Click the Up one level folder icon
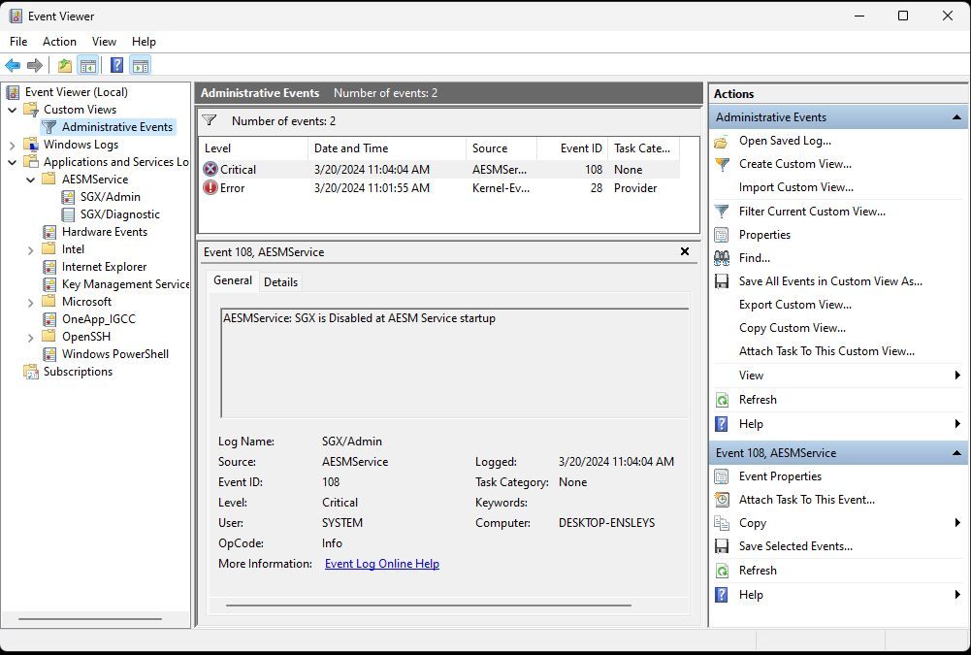The image size is (971, 655). click(x=64, y=65)
